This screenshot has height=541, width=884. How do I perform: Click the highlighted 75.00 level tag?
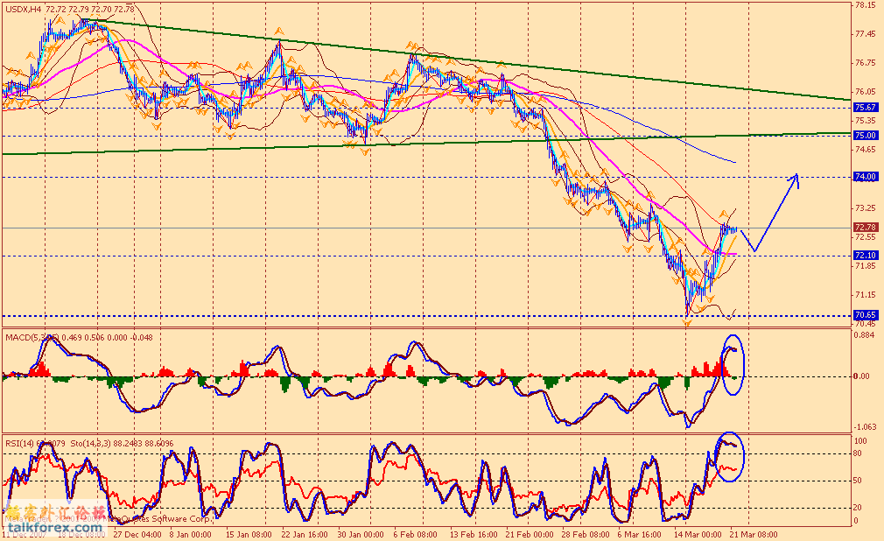click(865, 136)
